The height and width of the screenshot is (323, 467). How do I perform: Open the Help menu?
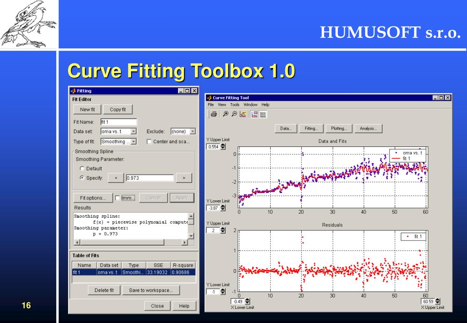click(265, 105)
